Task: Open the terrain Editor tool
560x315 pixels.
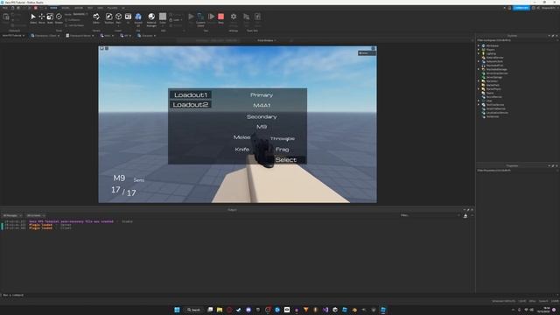Action: (96, 18)
